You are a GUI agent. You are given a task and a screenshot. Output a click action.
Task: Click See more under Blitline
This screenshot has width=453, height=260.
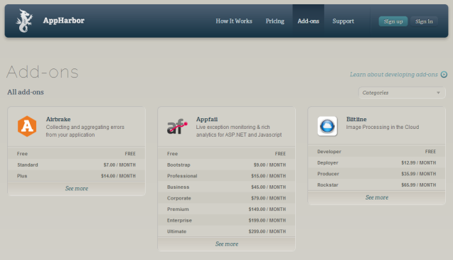pyautogui.click(x=377, y=197)
